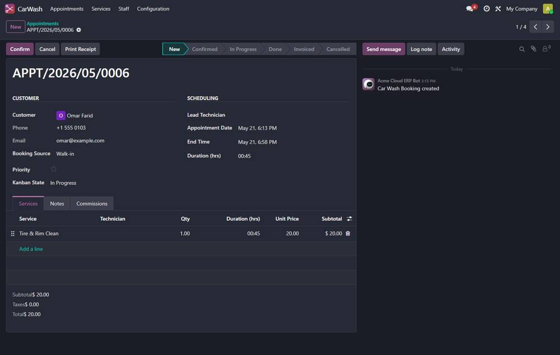Switch to the Commissions tab

92,203
